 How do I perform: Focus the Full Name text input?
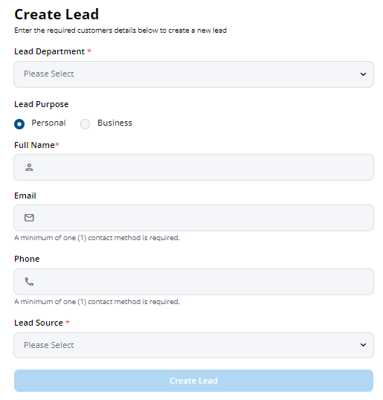tap(193, 167)
